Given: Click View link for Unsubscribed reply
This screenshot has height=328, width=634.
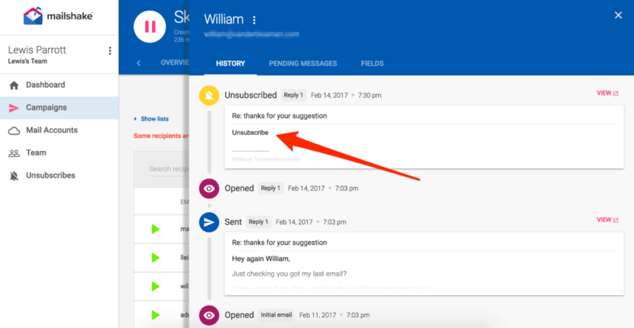Looking at the screenshot, I should [x=607, y=93].
